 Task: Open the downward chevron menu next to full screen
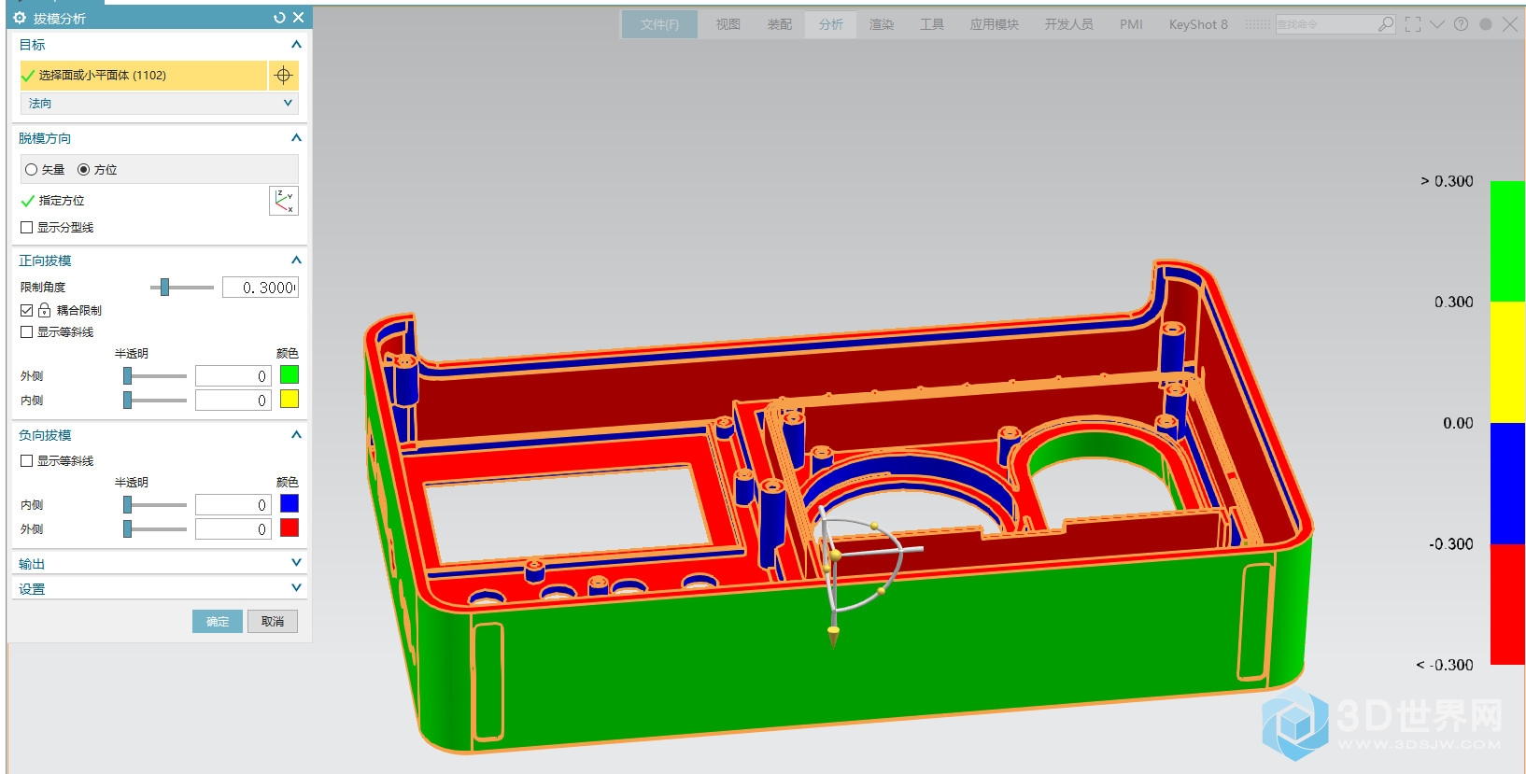point(1437,24)
